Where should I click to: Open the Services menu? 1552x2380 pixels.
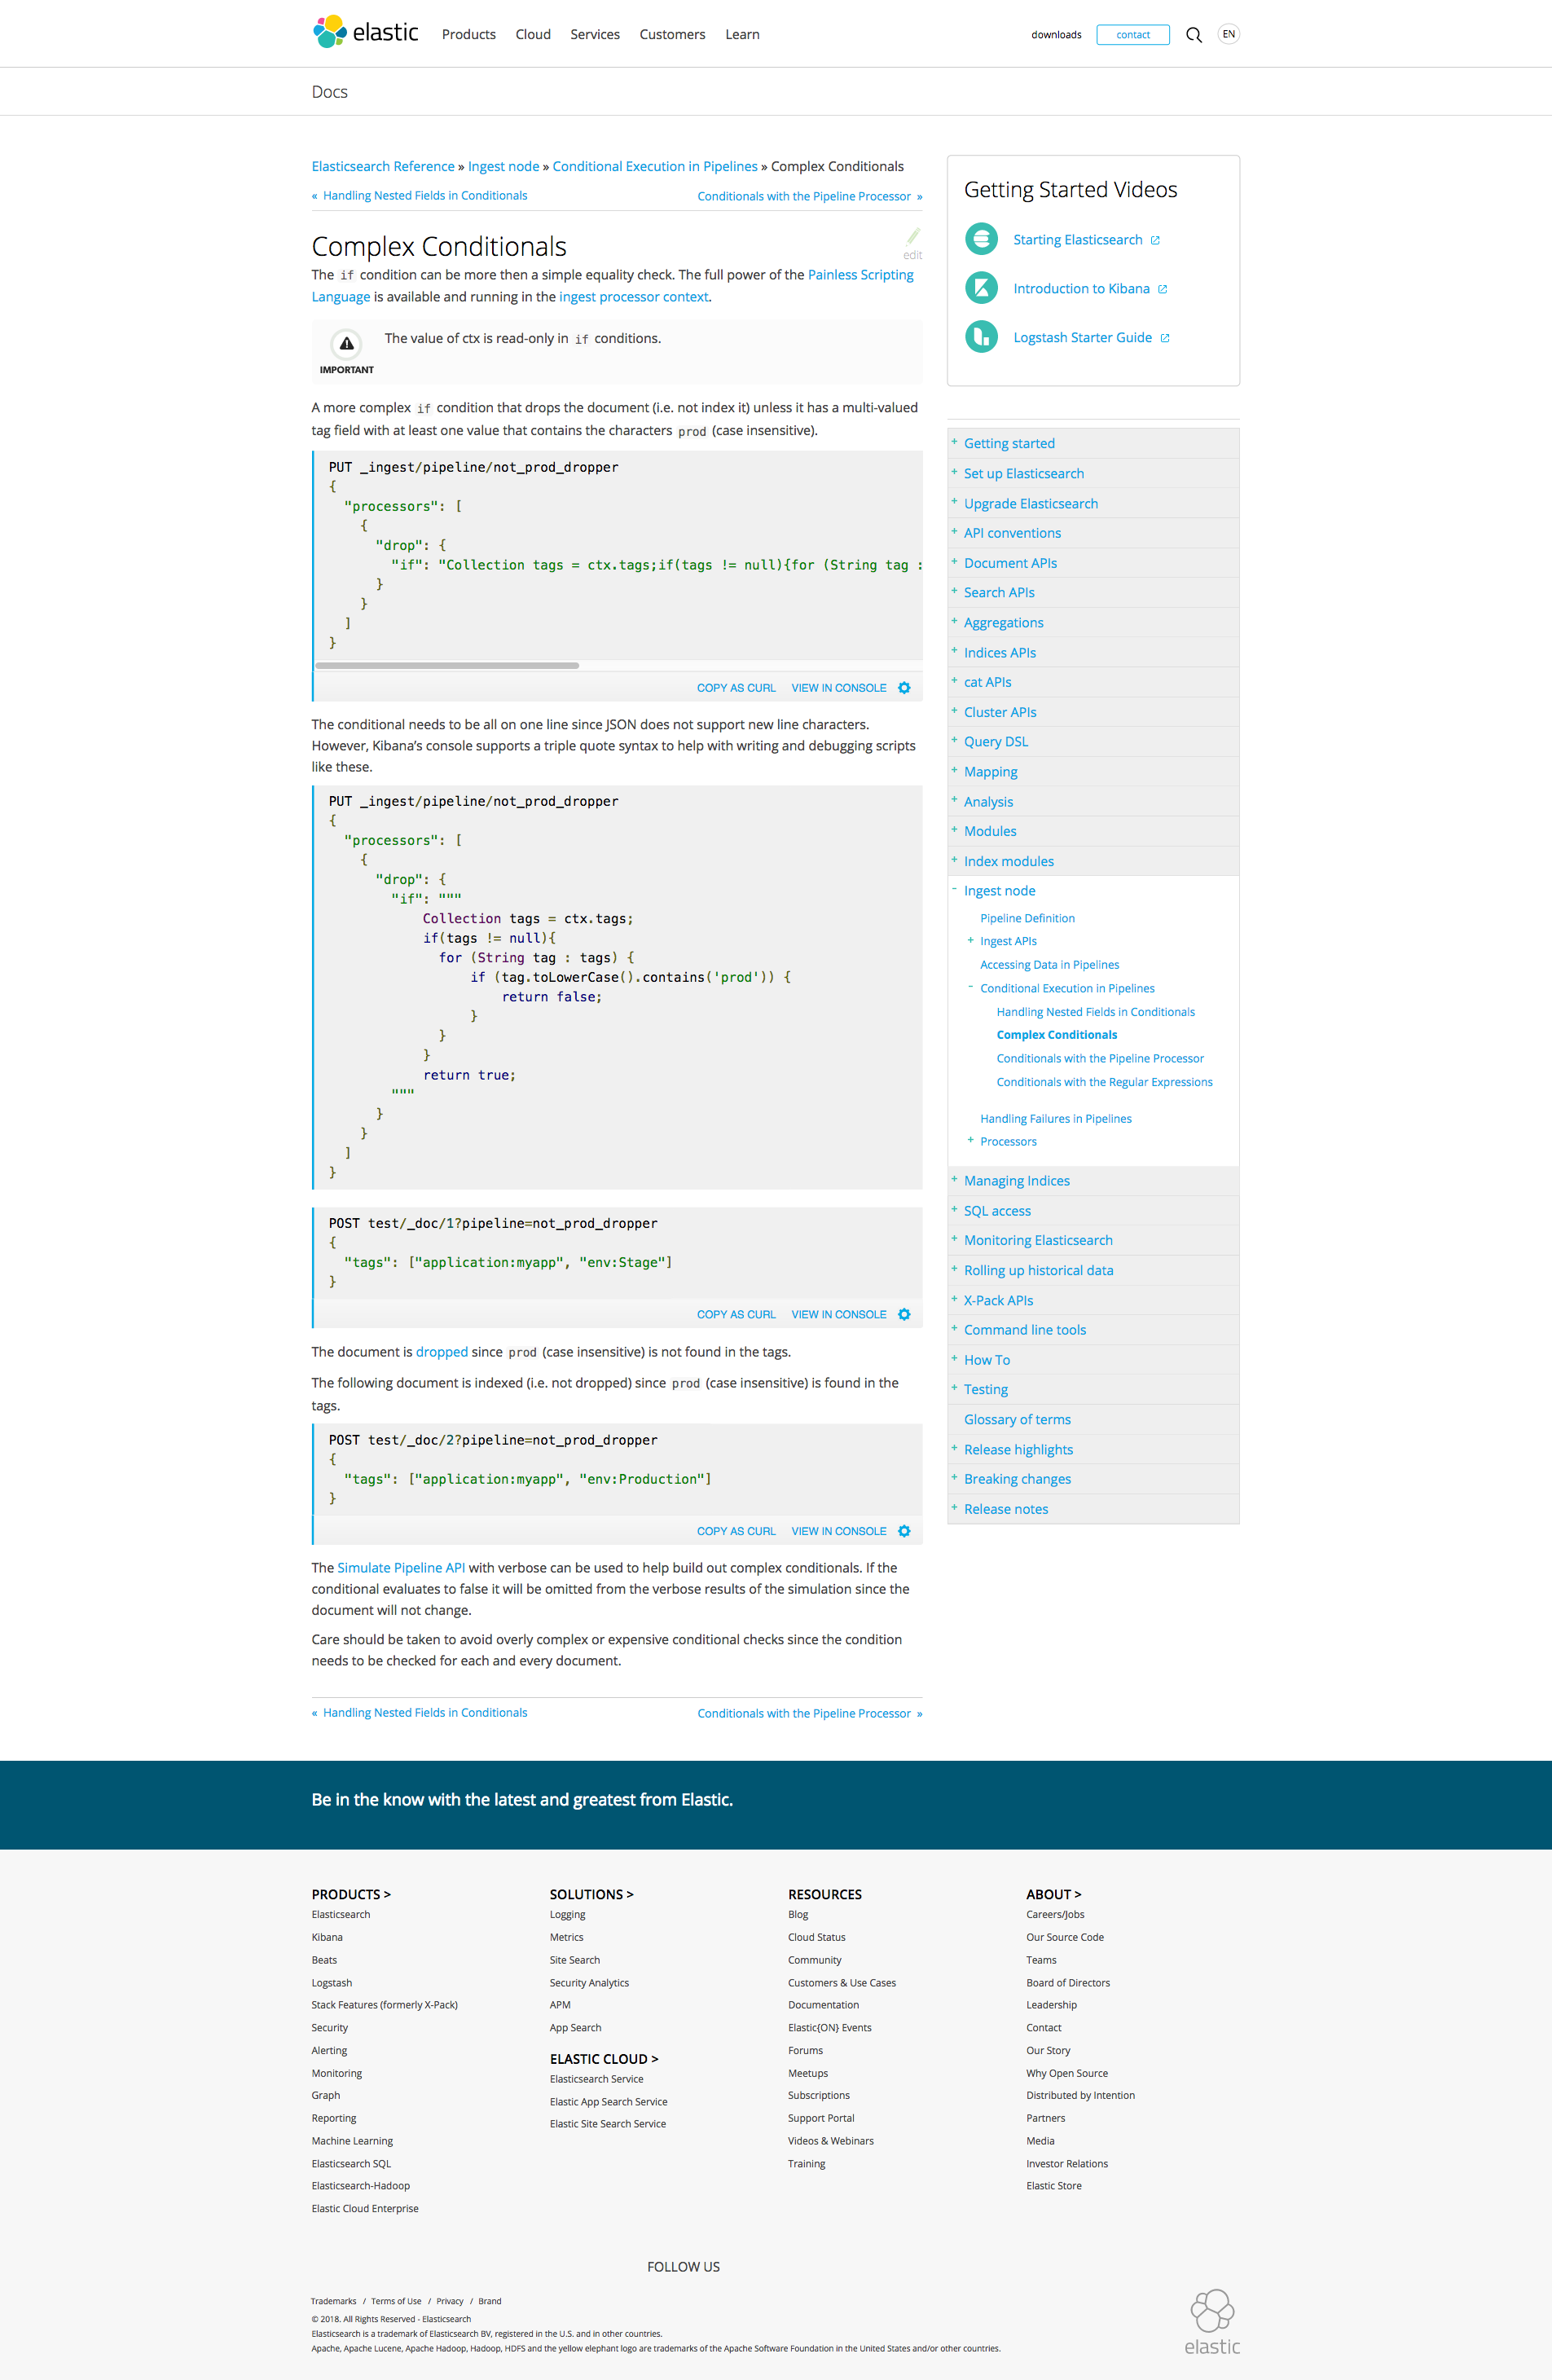coord(595,35)
